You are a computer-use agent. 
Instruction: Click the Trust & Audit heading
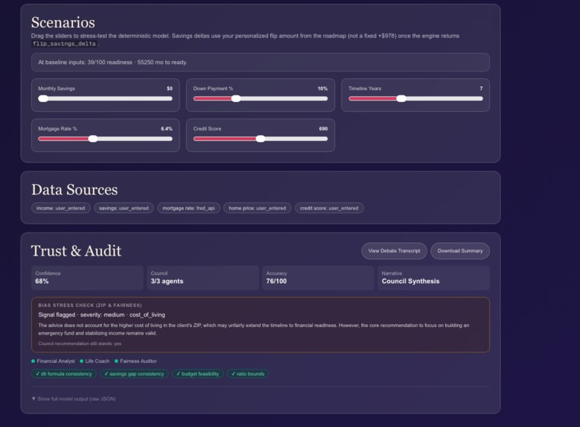pos(76,250)
